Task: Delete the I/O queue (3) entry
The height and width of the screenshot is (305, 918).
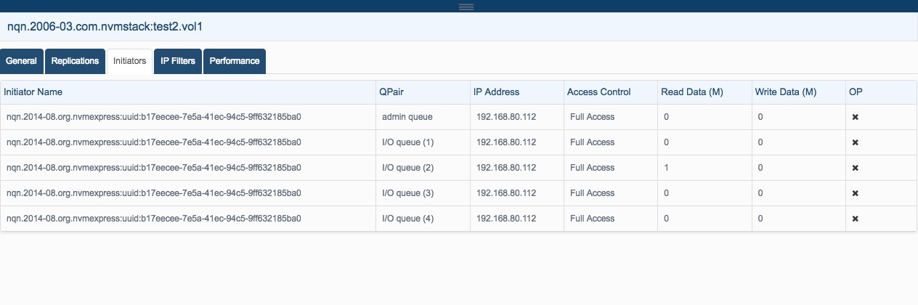Action: click(x=856, y=193)
